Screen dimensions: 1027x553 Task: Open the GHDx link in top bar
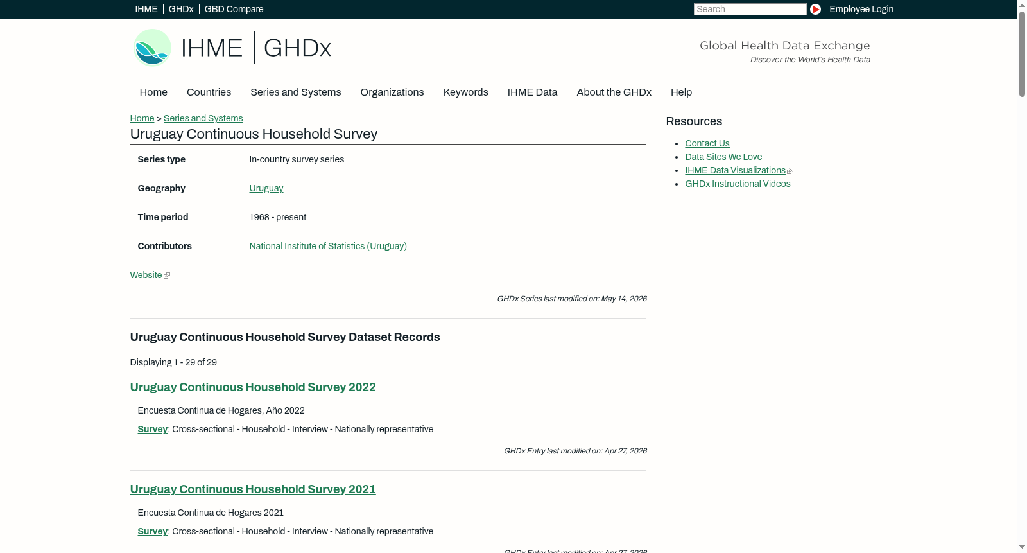[x=181, y=9]
